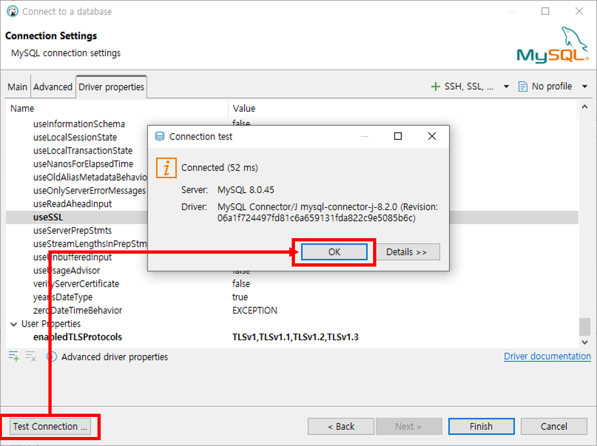Click the Advanced driver properties info icon

(x=52, y=357)
